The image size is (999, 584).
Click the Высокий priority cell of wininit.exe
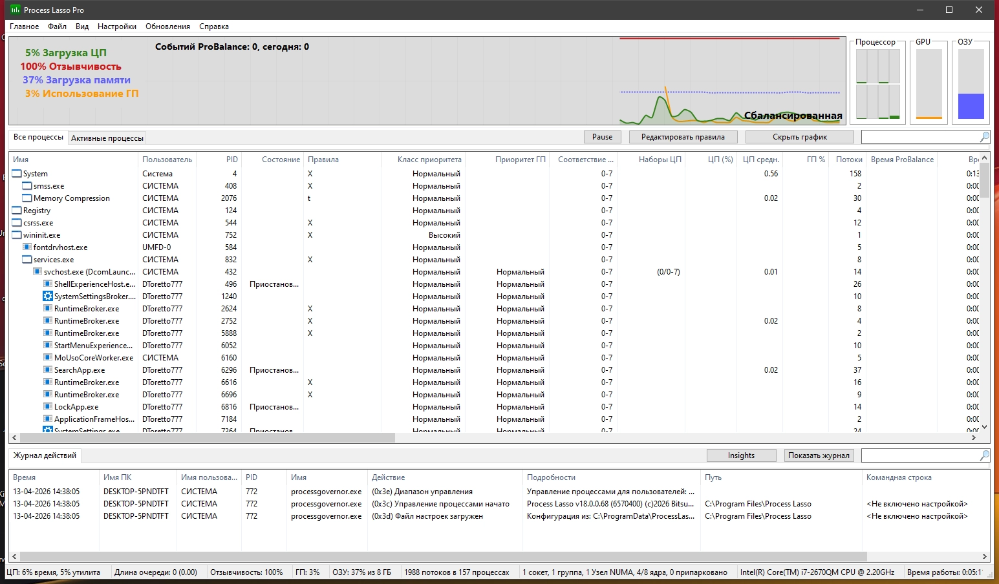[444, 235]
